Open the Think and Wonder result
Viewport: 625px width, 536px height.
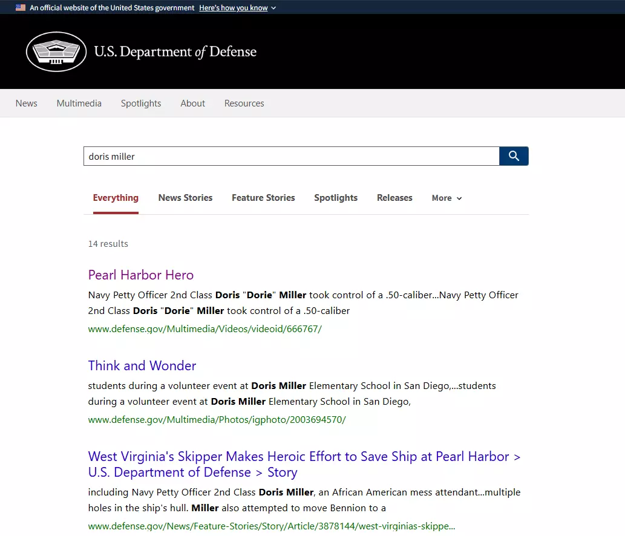point(142,365)
